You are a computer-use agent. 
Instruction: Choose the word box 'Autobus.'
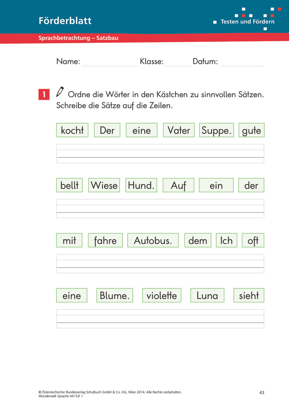click(x=153, y=240)
